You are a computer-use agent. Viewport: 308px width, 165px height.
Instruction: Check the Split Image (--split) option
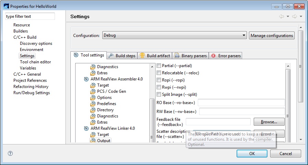pyautogui.click(x=159, y=94)
